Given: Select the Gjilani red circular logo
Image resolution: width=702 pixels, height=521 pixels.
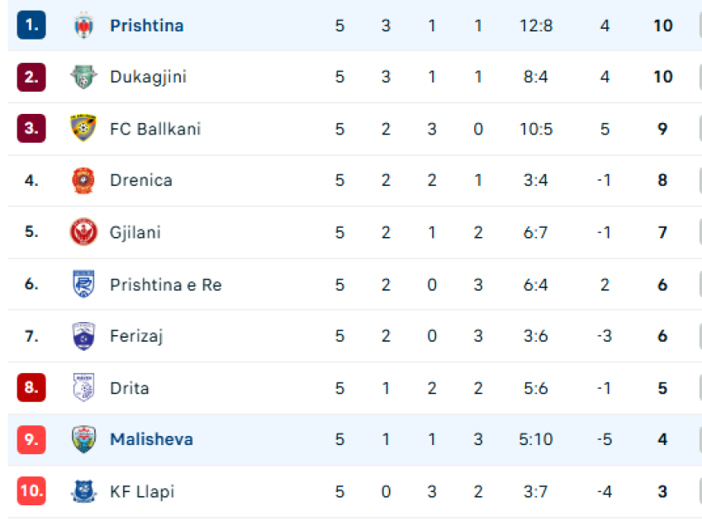Looking at the screenshot, I should 83,232.
